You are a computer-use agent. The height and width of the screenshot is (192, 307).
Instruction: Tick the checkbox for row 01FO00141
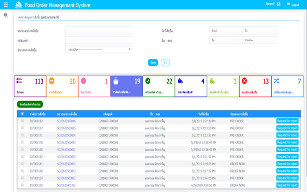[x=22, y=163]
